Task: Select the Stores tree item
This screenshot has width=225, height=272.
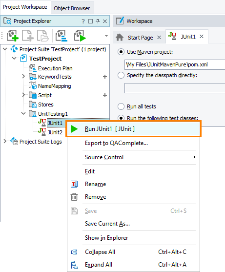Action: [x=45, y=105]
